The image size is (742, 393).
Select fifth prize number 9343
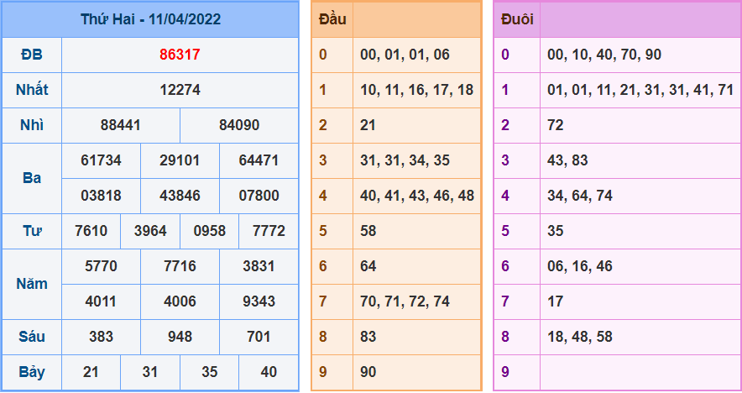click(259, 301)
